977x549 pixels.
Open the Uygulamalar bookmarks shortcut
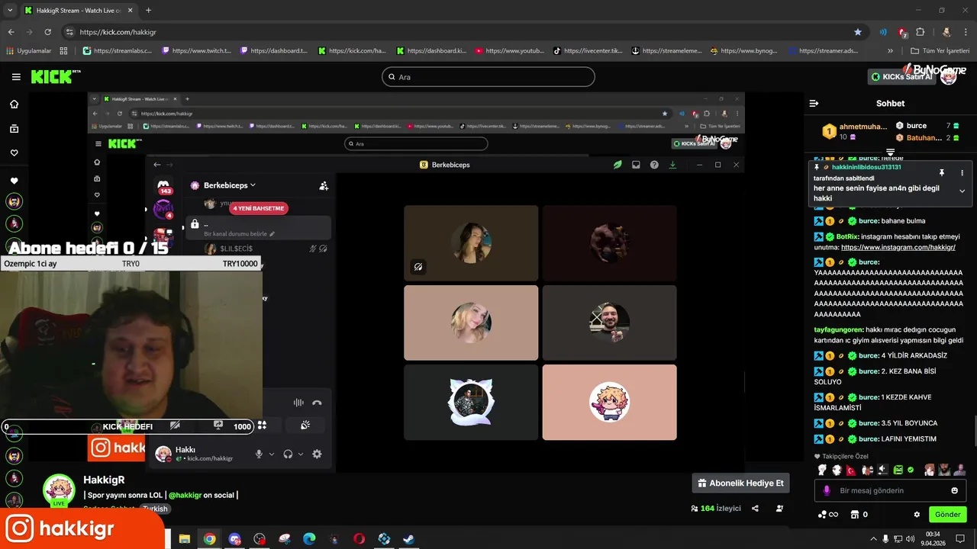28,51
